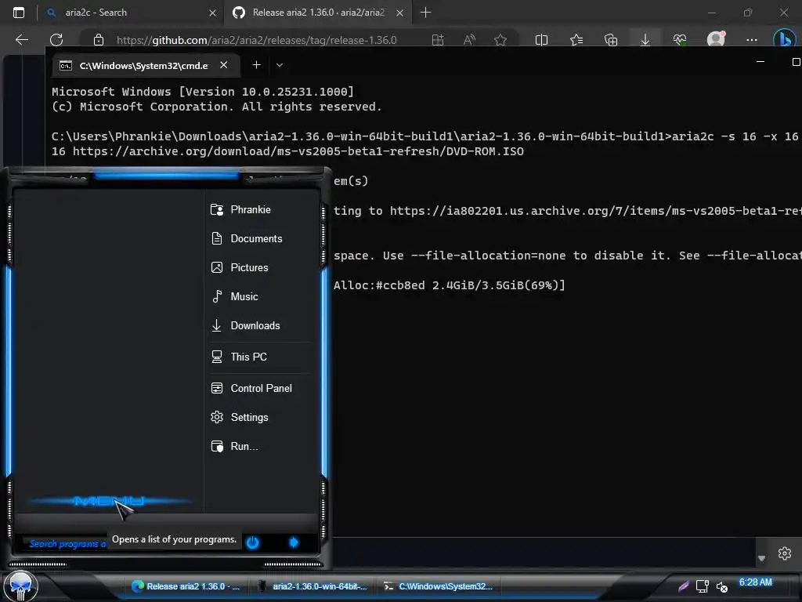Switch to the aria2c - Search browser tab
Screen dimensions: 802x602
tap(131, 13)
